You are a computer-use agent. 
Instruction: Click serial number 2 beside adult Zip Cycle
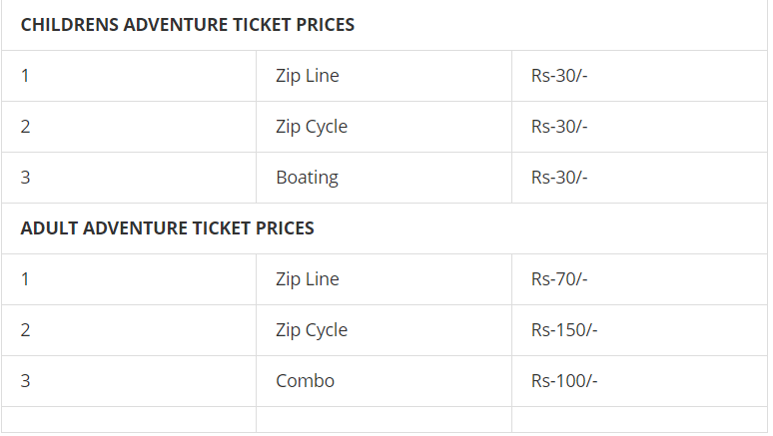pyautogui.click(x=25, y=330)
